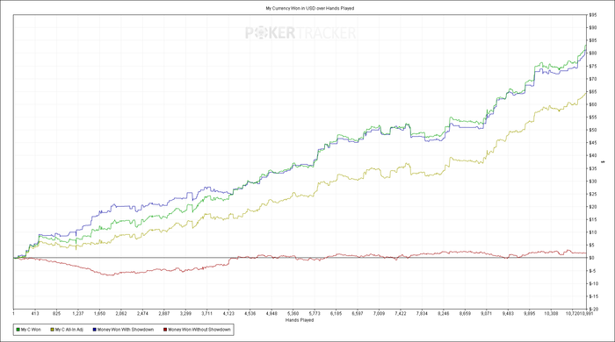Click the '$90' y-axis tick label
Image resolution: width=615 pixels, height=342 pixels.
593,28
